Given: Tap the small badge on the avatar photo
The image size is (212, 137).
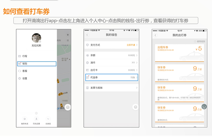Looking at the screenshot, I should 40,42.
